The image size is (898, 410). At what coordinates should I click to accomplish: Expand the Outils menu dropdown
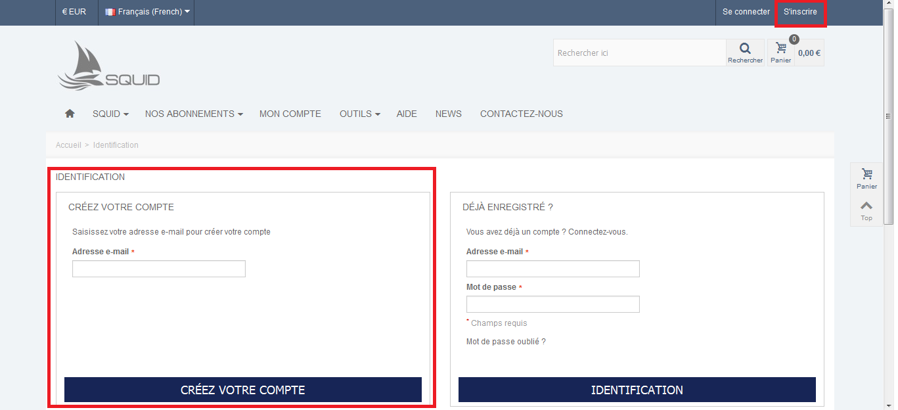coord(359,114)
